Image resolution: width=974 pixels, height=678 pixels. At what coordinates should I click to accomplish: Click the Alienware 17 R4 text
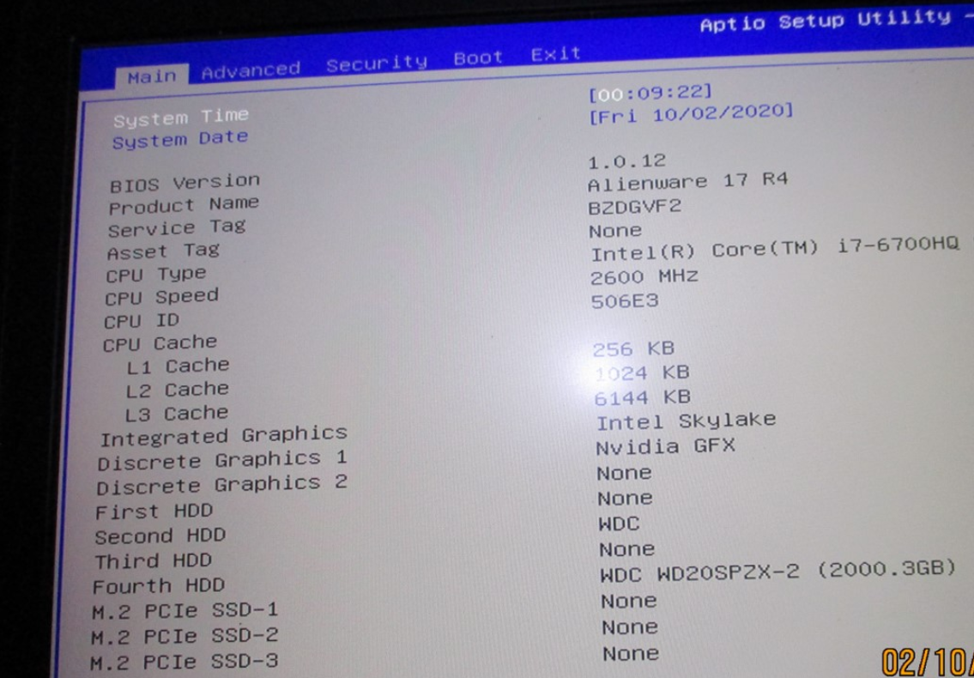click(x=687, y=182)
